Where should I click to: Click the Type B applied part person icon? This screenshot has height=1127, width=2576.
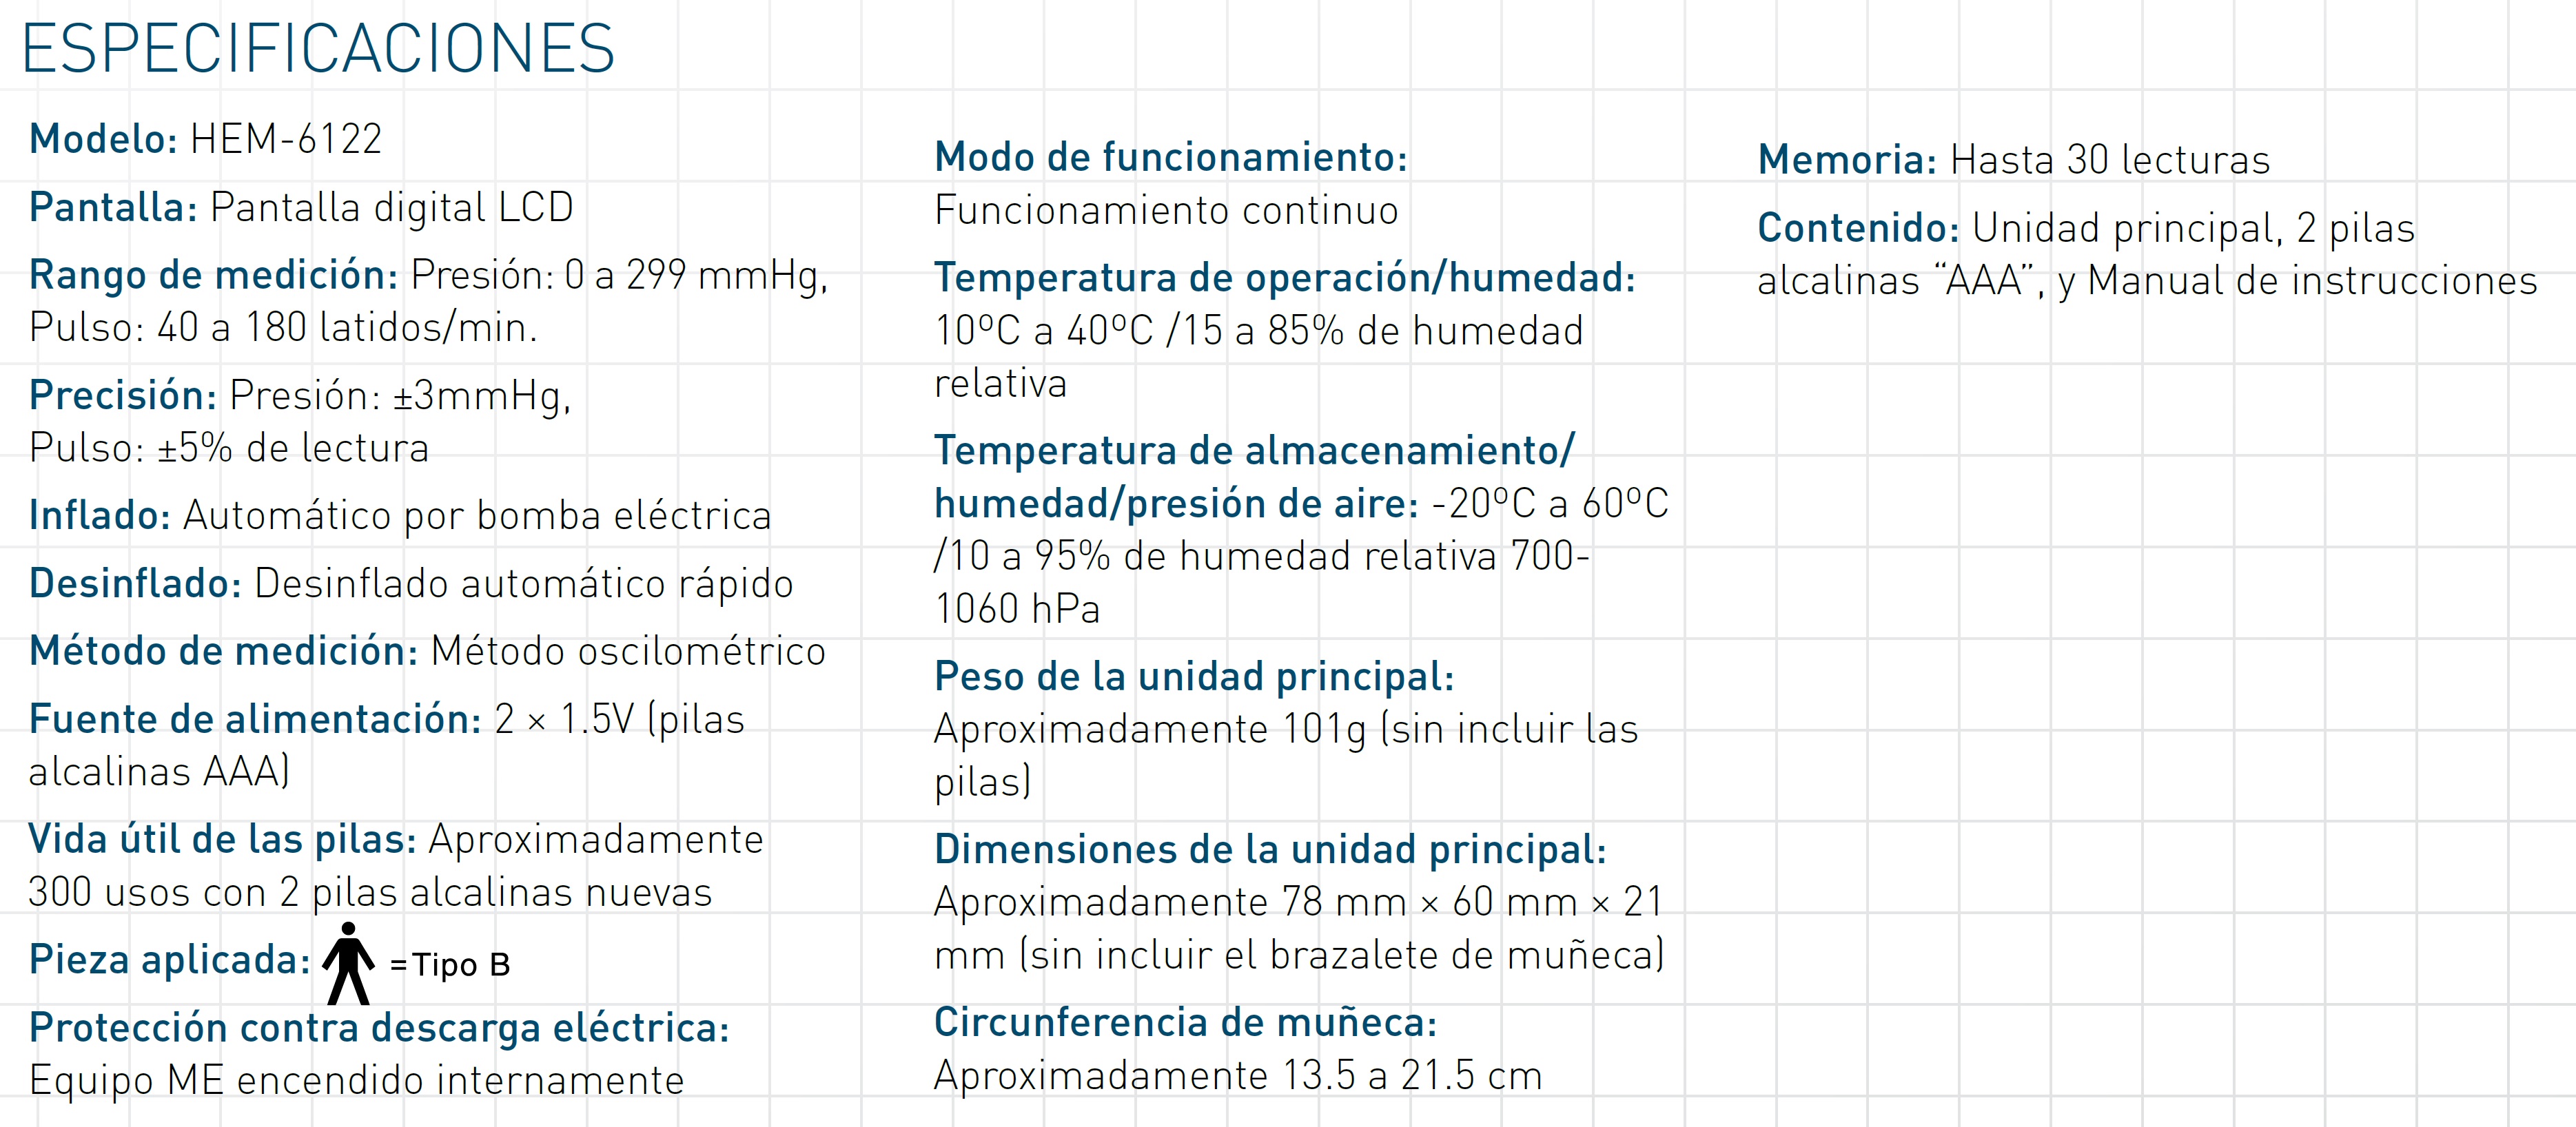click(x=348, y=963)
